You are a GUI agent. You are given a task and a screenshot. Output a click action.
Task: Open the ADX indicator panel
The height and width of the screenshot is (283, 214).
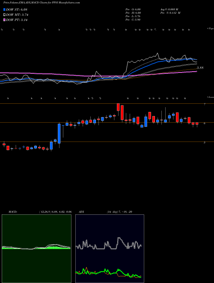click(x=110, y=249)
